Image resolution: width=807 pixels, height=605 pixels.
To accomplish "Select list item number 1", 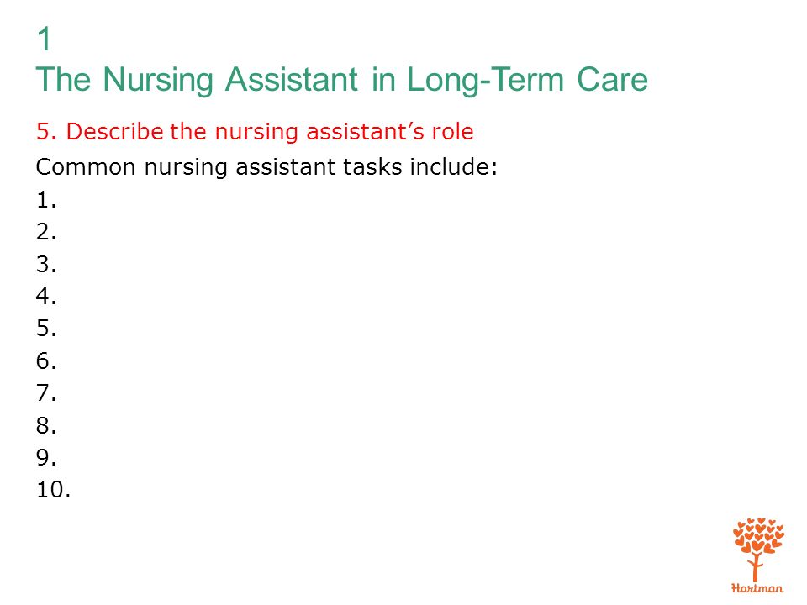I will point(46,200).
